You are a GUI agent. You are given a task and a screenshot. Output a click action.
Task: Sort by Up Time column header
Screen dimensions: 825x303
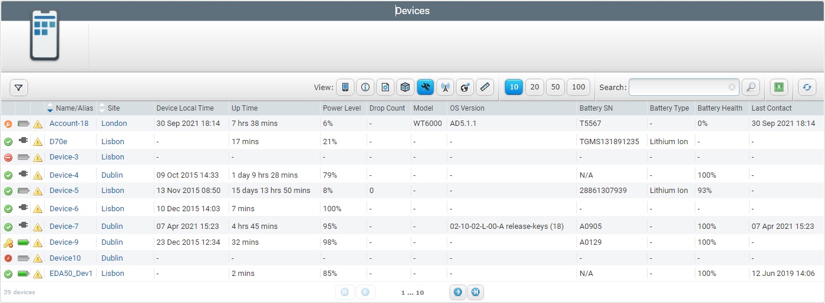tap(245, 108)
